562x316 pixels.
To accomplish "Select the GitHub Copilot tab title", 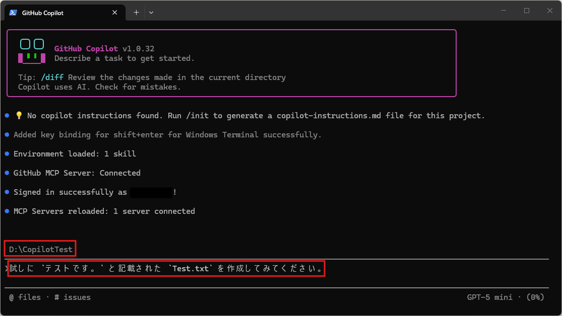I will click(43, 13).
